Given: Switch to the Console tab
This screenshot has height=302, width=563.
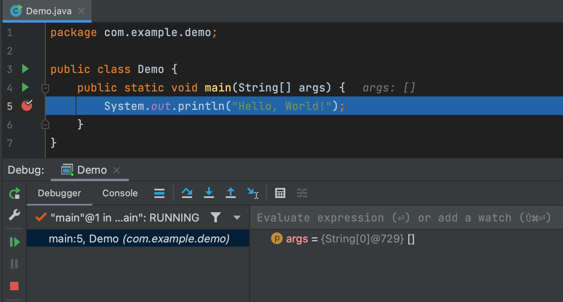Looking at the screenshot, I should point(120,193).
